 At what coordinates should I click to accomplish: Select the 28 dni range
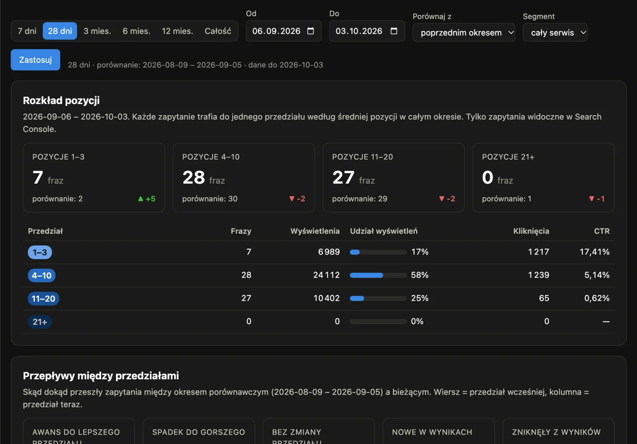(60, 31)
